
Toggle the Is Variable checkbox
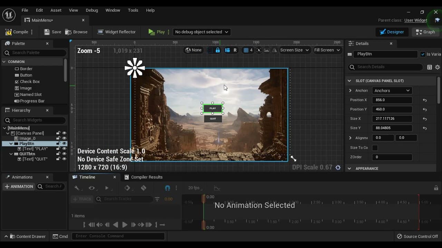[x=423, y=54]
